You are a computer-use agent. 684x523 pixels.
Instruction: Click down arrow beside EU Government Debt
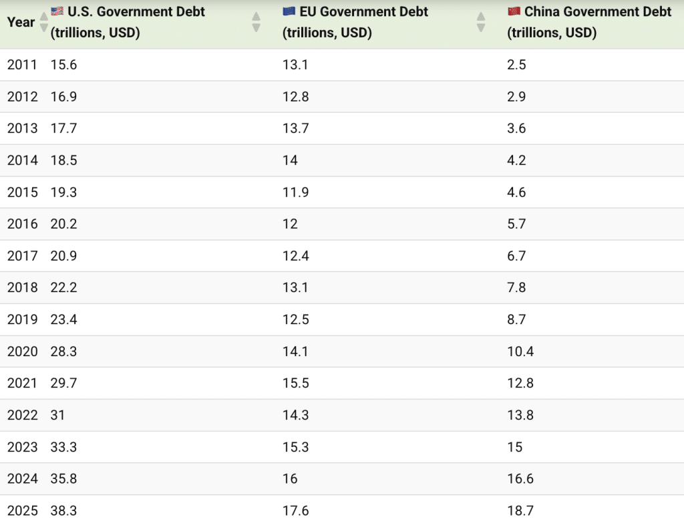pos(481,27)
